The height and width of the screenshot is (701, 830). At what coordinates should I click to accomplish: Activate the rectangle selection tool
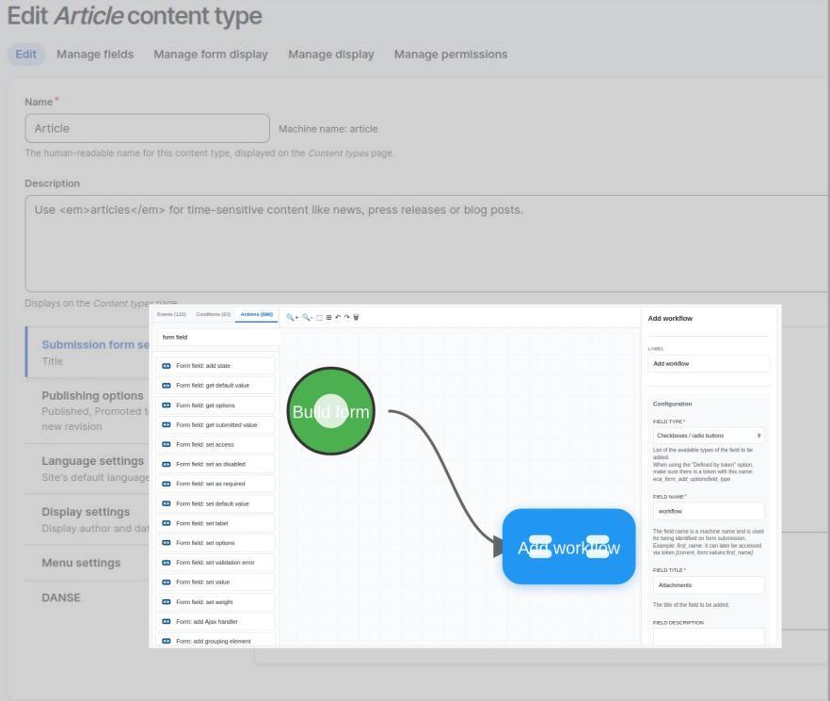point(320,317)
